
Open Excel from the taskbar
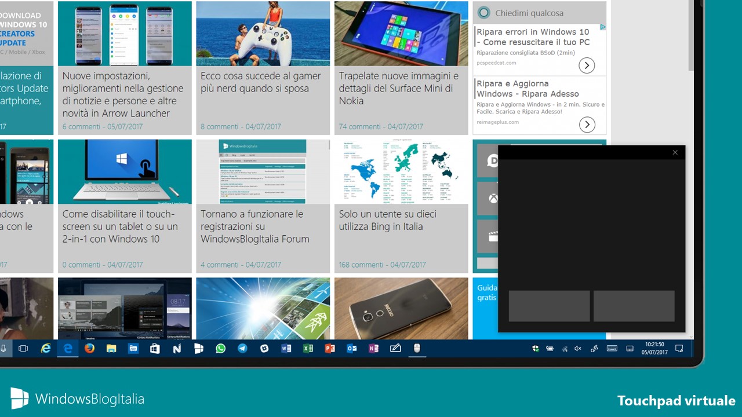pyautogui.click(x=308, y=349)
